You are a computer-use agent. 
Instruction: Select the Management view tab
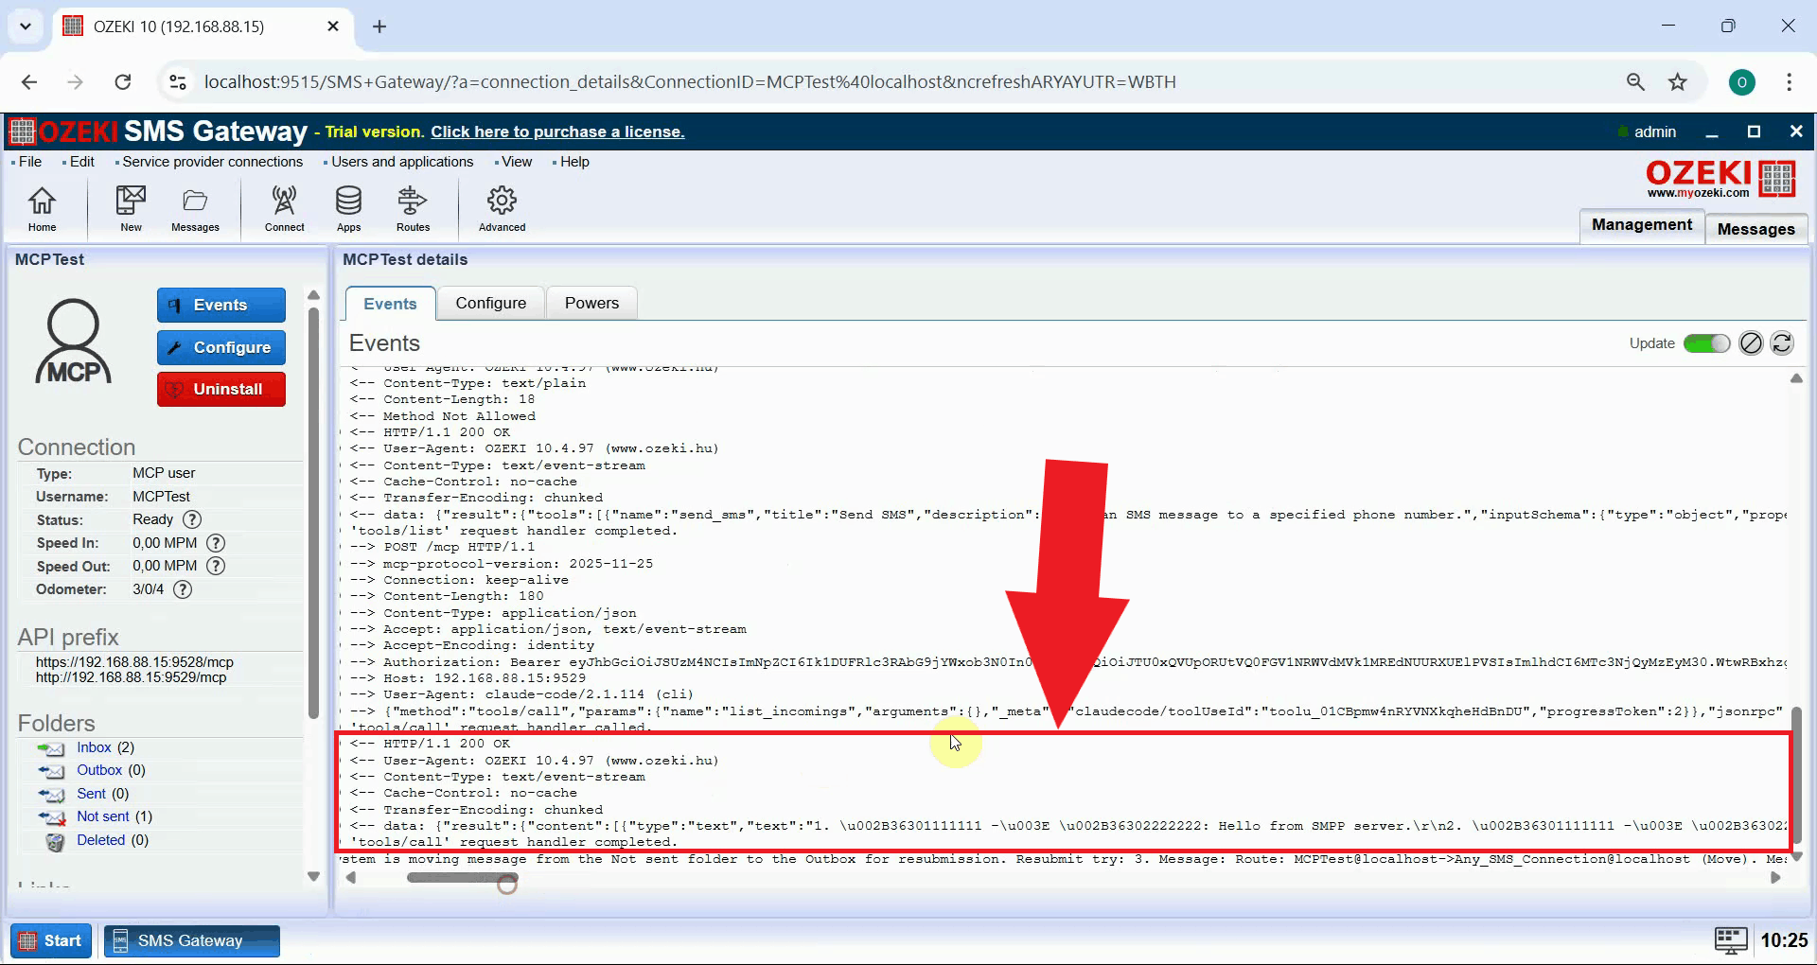click(x=1642, y=225)
